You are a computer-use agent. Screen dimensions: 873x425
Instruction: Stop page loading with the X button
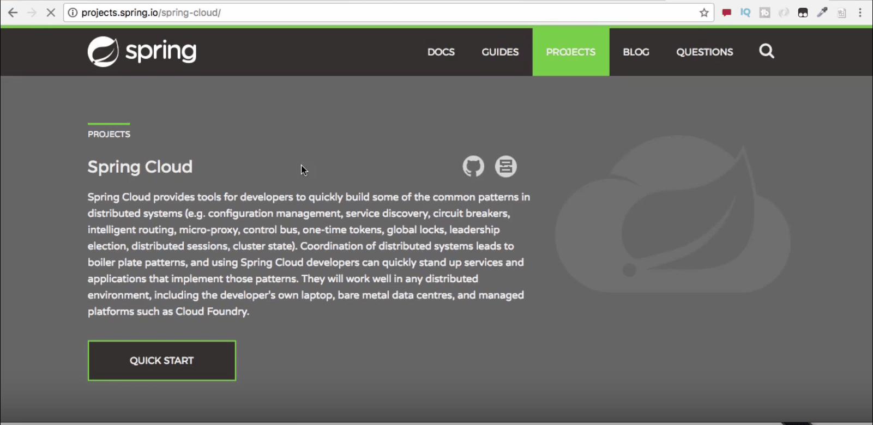pyautogui.click(x=51, y=13)
